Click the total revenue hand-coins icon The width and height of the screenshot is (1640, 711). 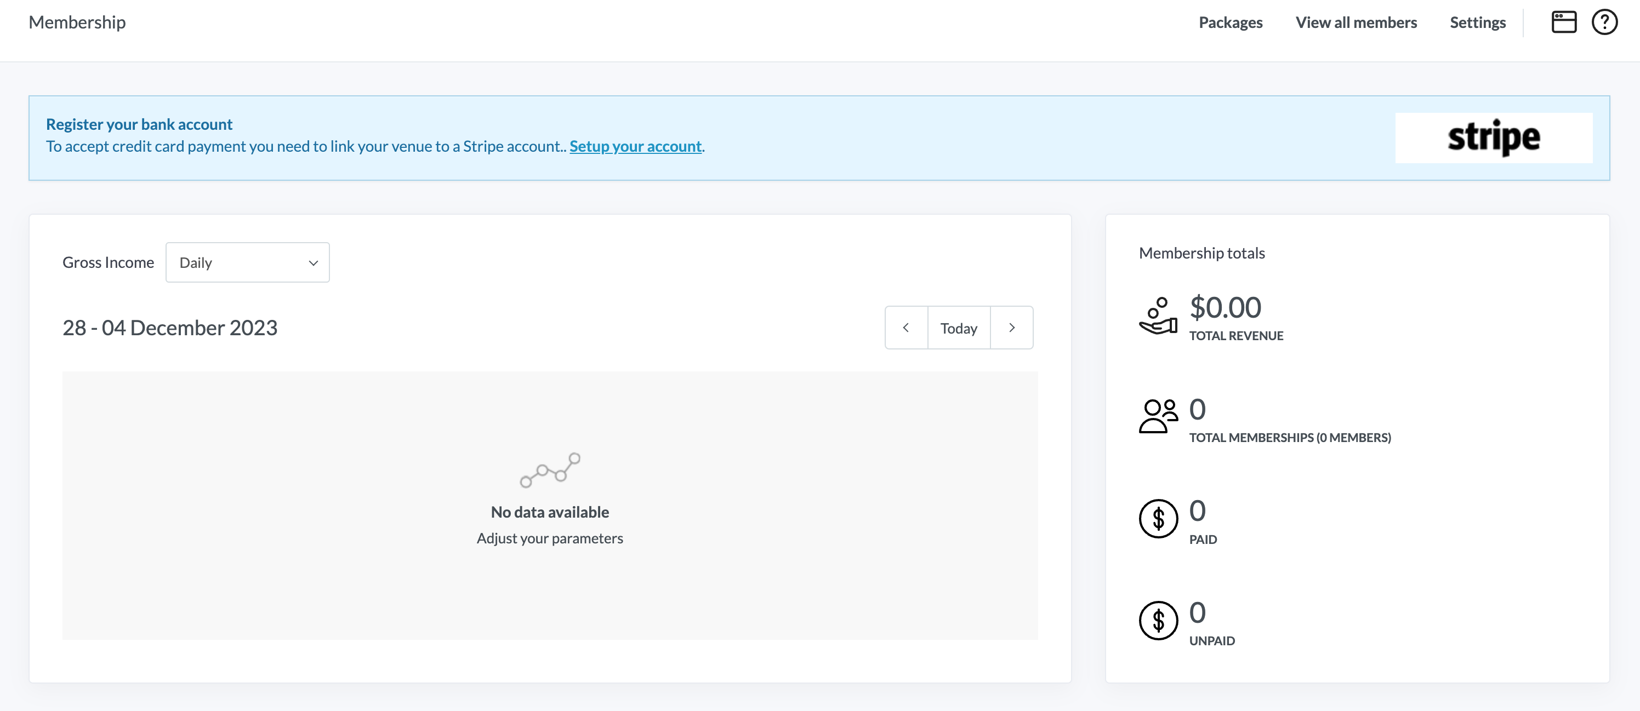[x=1158, y=316]
